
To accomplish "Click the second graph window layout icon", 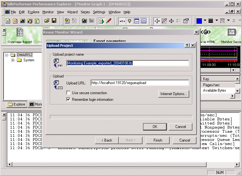I will click(x=144, y=21).
